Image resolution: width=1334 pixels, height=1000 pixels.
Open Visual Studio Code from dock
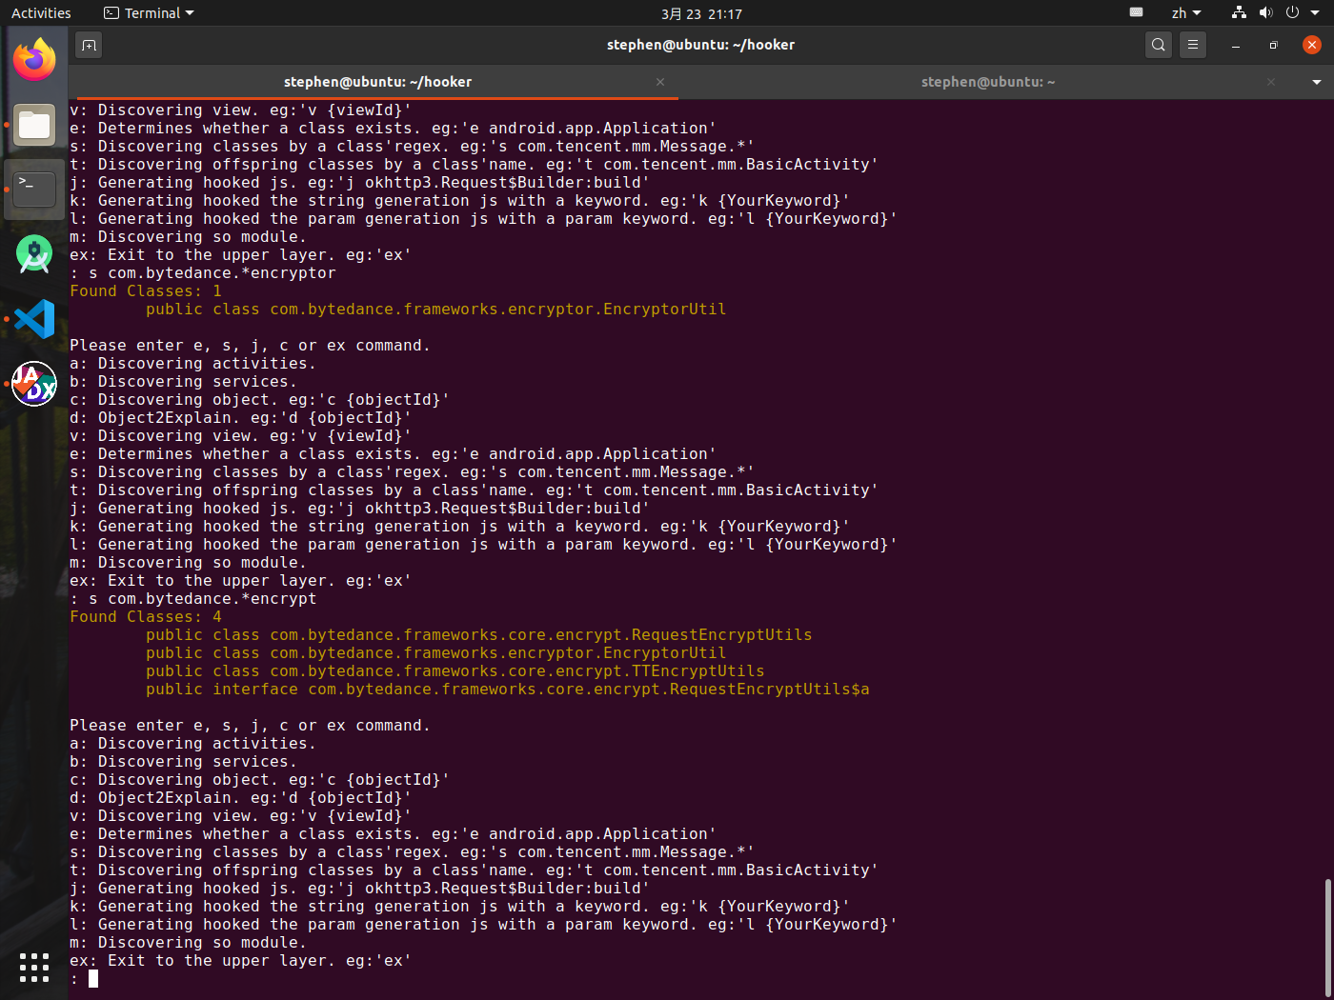click(34, 319)
